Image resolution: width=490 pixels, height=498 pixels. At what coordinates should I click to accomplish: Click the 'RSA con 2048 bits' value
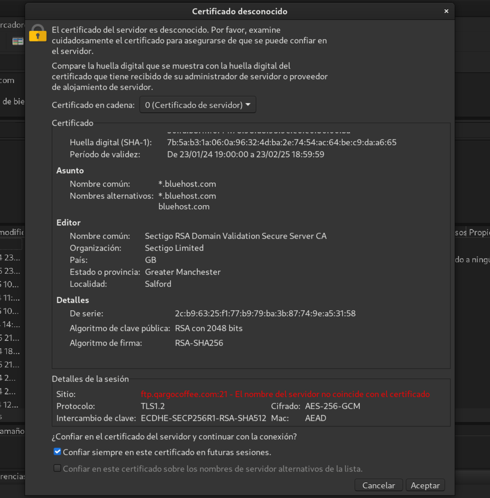[209, 328]
